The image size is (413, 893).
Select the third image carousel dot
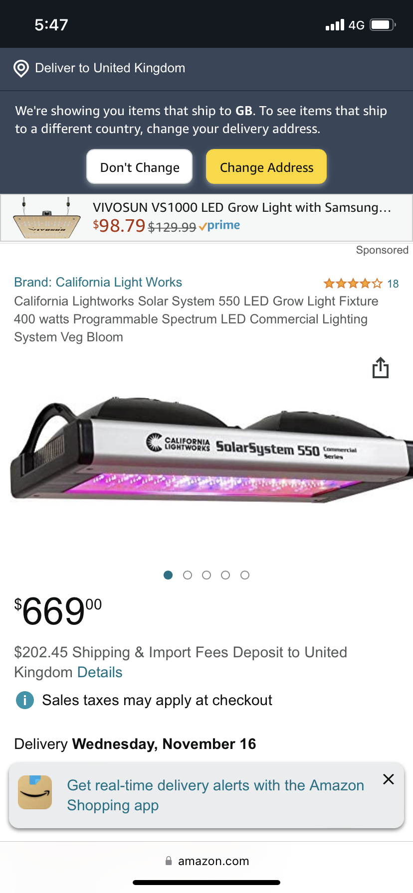coord(206,575)
